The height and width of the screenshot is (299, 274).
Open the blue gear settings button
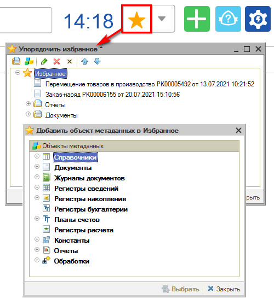pos(258,19)
